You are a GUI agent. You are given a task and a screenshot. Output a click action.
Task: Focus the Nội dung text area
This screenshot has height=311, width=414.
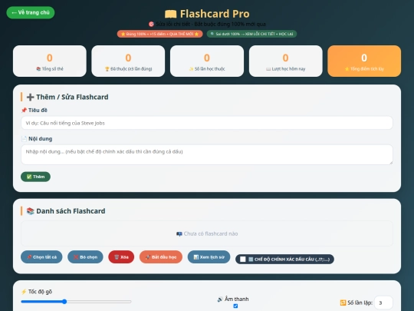click(207, 154)
